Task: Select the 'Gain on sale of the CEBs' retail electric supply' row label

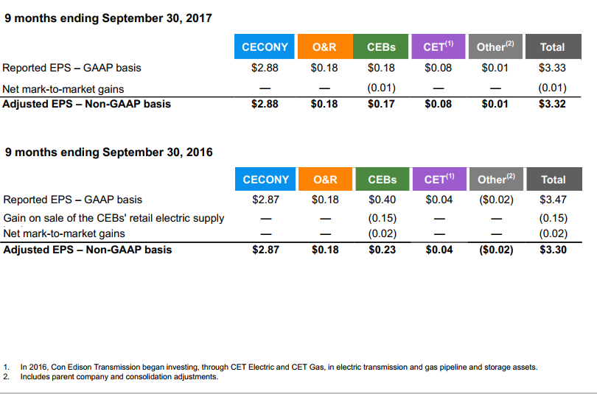Action: click(x=114, y=218)
